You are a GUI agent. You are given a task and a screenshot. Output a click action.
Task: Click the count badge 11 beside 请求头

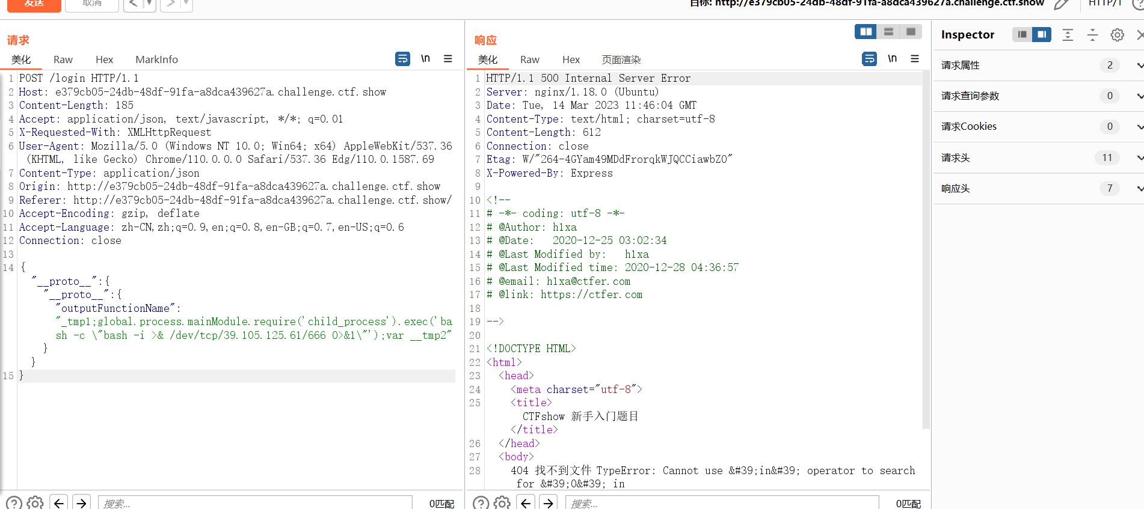(1107, 158)
